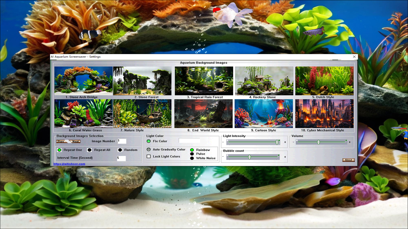Enable the White Noise light mode
Screen dimensions: 408x229
tap(192, 158)
